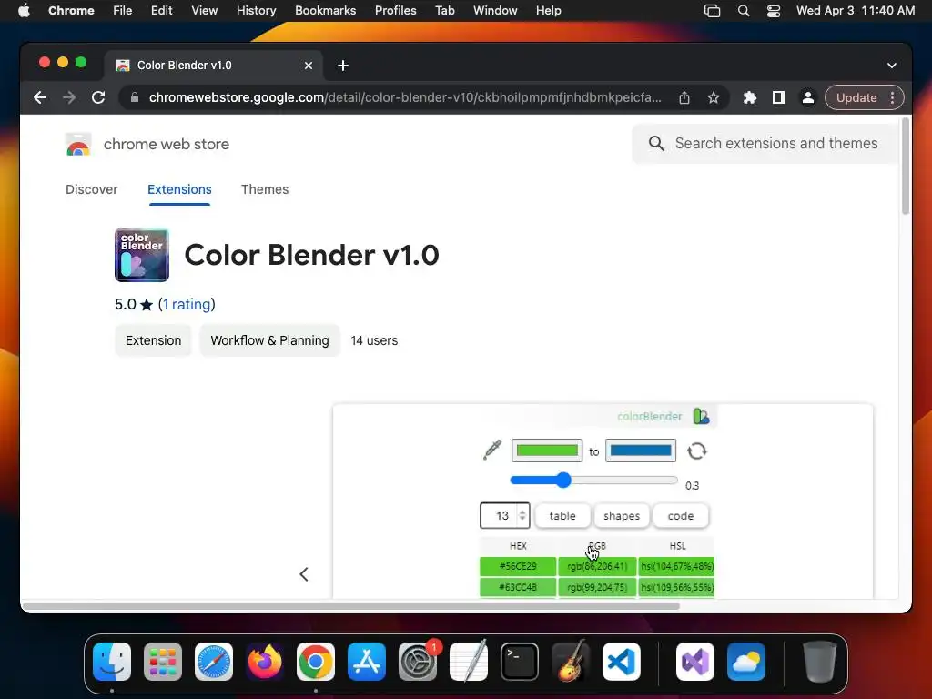The height and width of the screenshot is (699, 932).
Task: Switch to the Themes tab
Action: [x=265, y=189]
